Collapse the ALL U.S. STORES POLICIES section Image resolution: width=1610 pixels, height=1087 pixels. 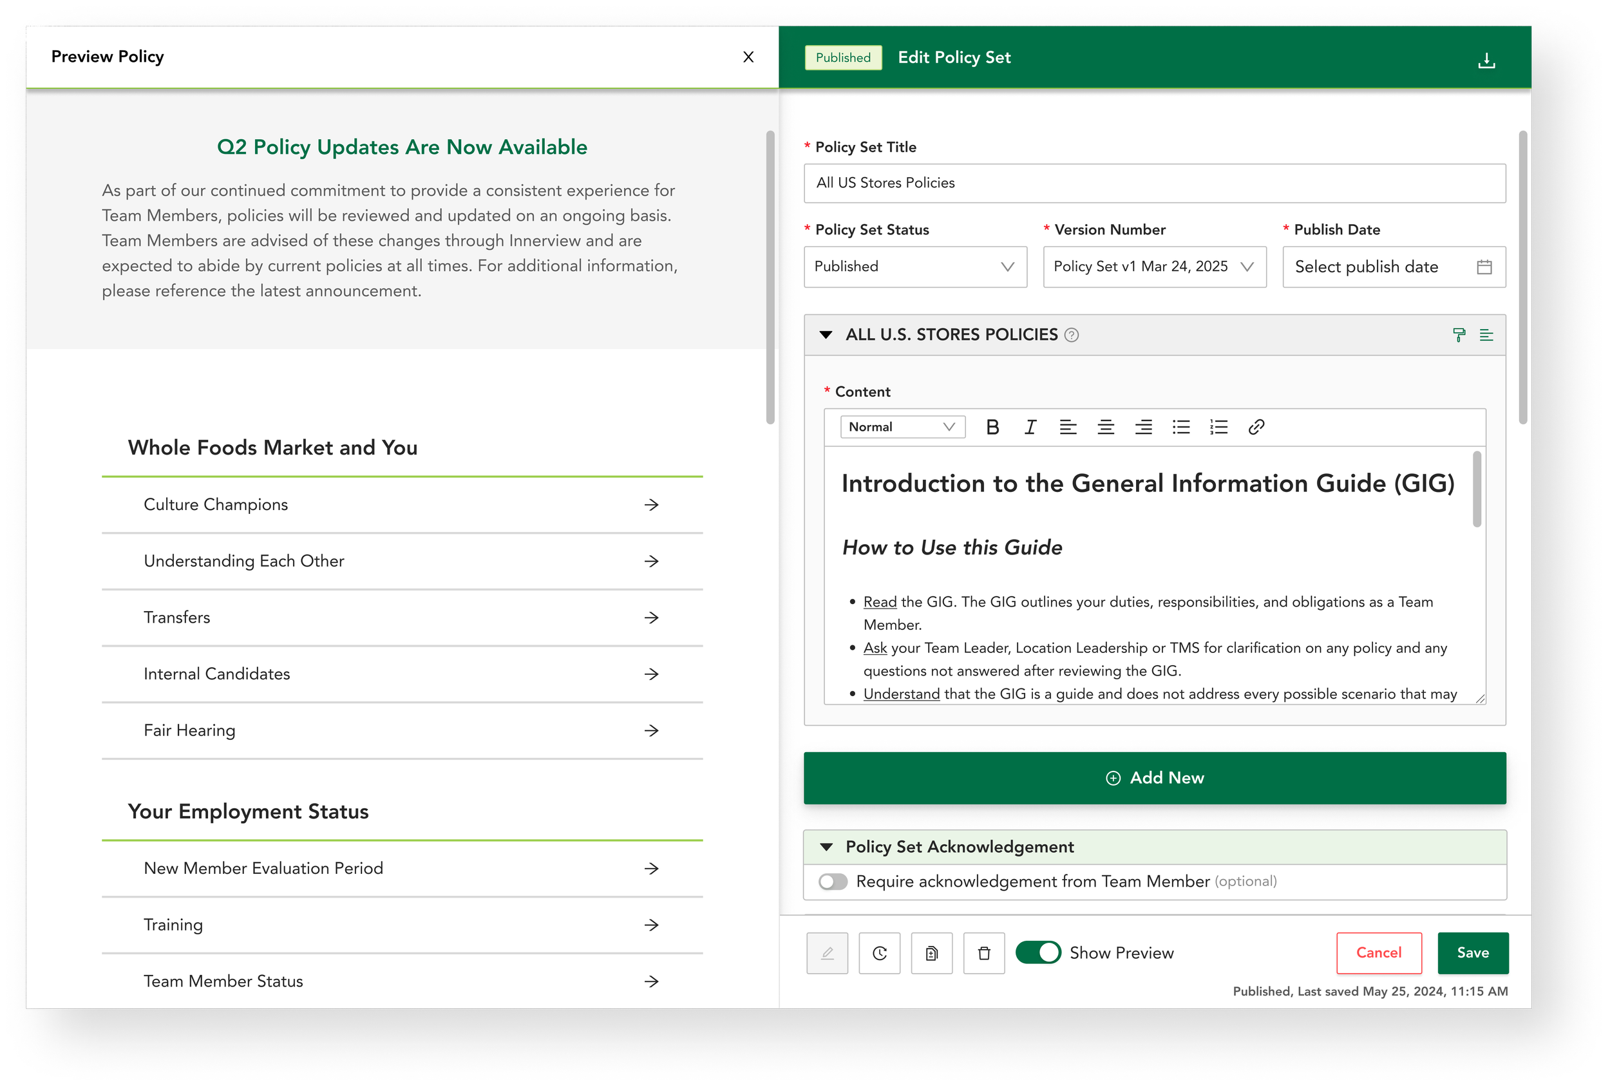[825, 335]
